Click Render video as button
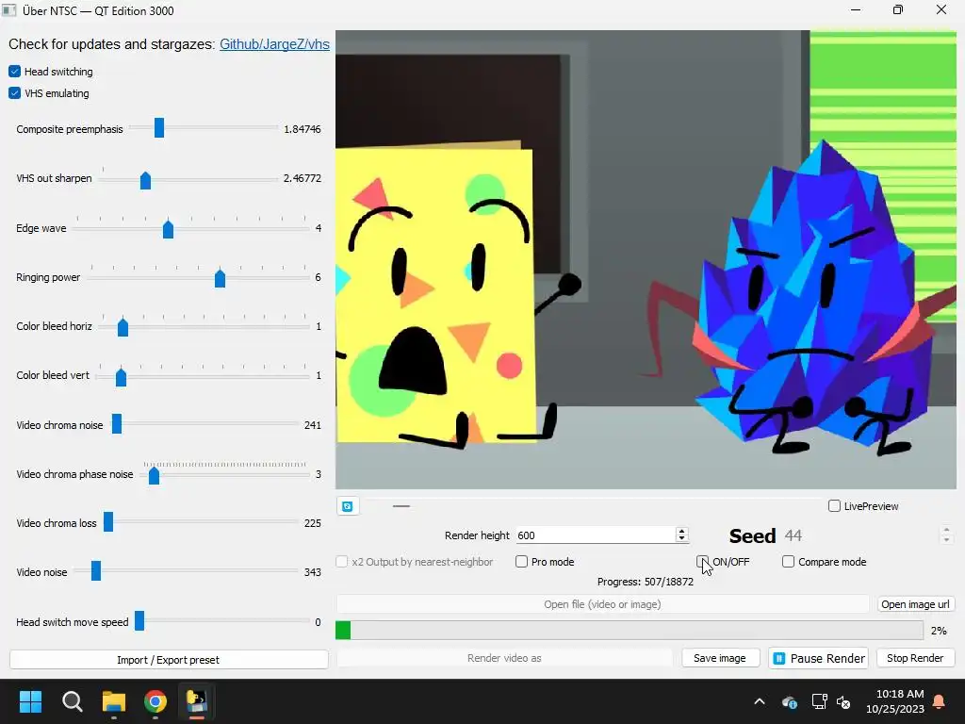The height and width of the screenshot is (724, 965). (504, 658)
